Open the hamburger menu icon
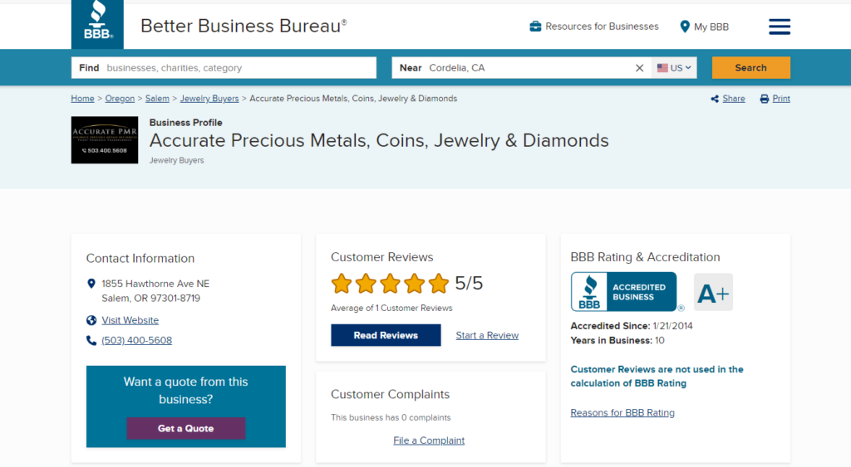This screenshot has height=467, width=851. 780,27
